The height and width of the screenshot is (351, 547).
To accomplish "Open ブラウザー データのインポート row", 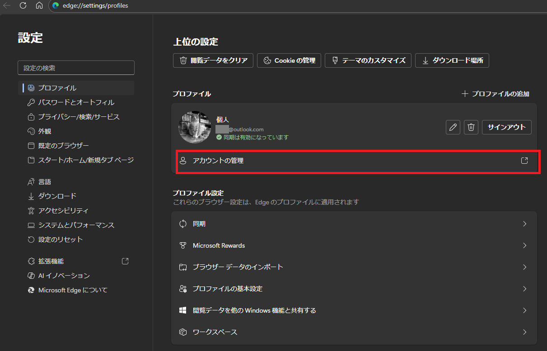I will click(x=355, y=267).
